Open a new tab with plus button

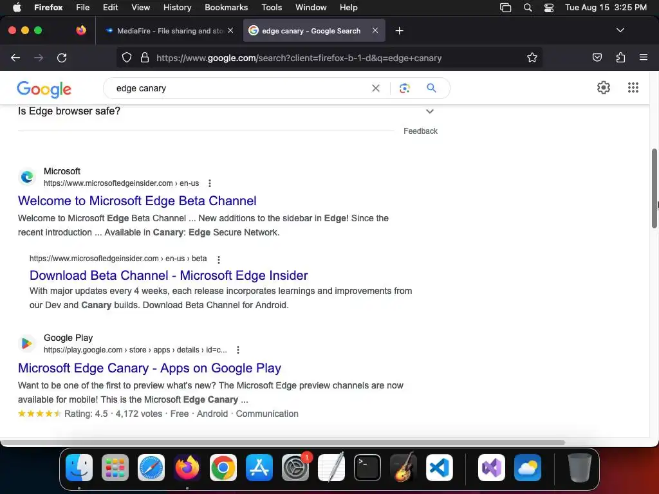(x=399, y=31)
